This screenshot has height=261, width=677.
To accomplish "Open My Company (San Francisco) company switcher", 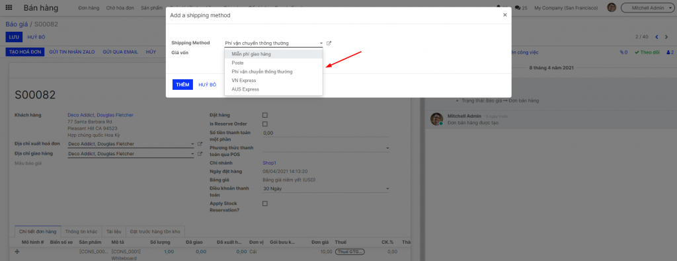I will (x=566, y=8).
